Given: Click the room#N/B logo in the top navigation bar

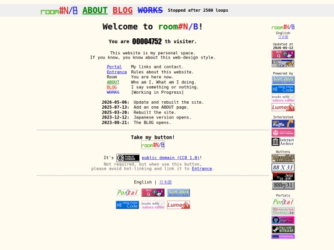Looking at the screenshot, I should [59, 10].
